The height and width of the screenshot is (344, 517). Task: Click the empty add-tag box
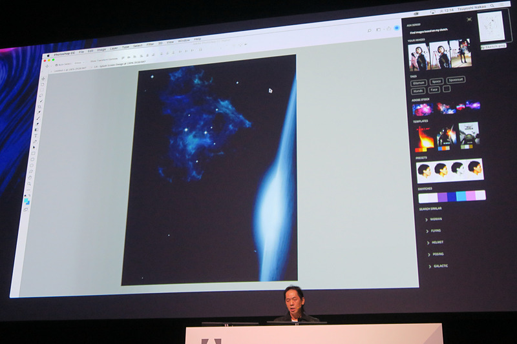447,88
